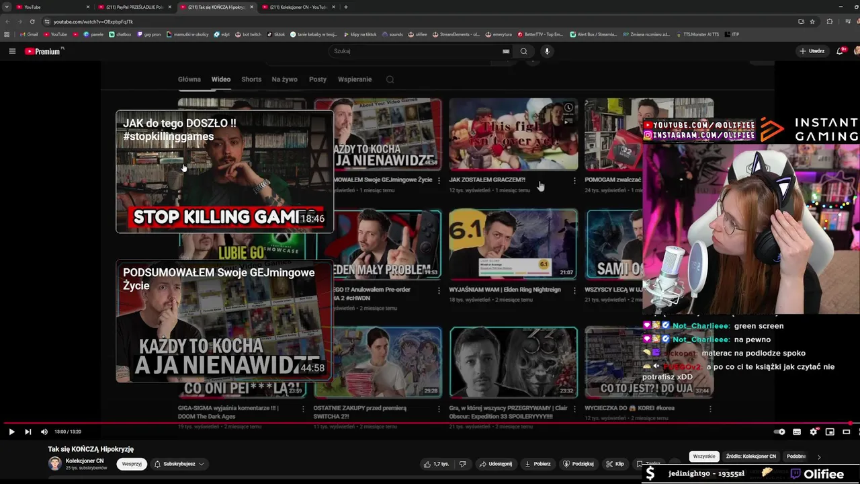Open Elden Ring Nightreign 6.1 thumbnail

point(513,243)
